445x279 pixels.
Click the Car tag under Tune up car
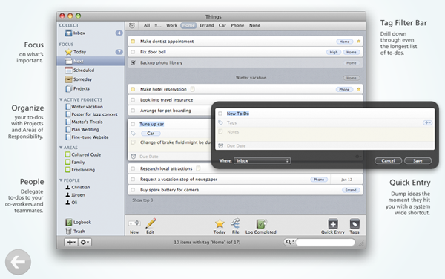(x=151, y=134)
